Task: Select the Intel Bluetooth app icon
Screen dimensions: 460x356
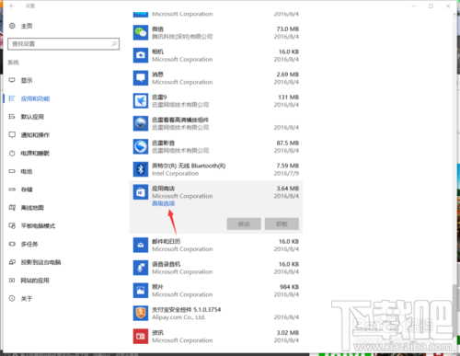Action: point(141,169)
